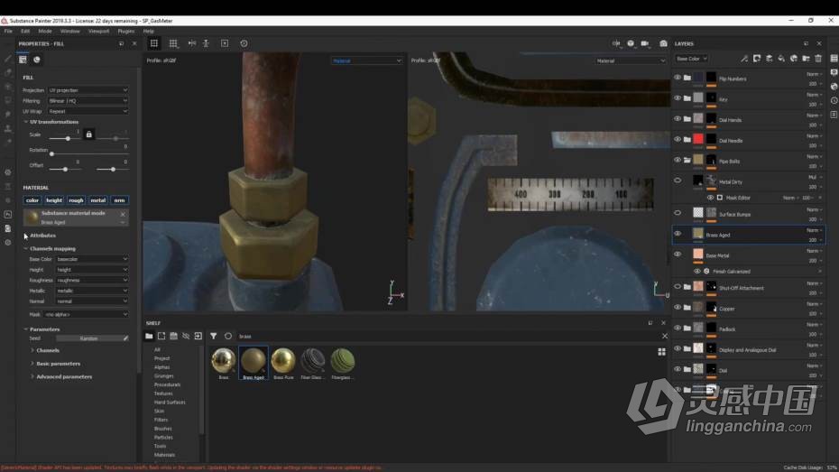Open the Plugins menu
Image resolution: width=839 pixels, height=472 pixels.
point(126,31)
